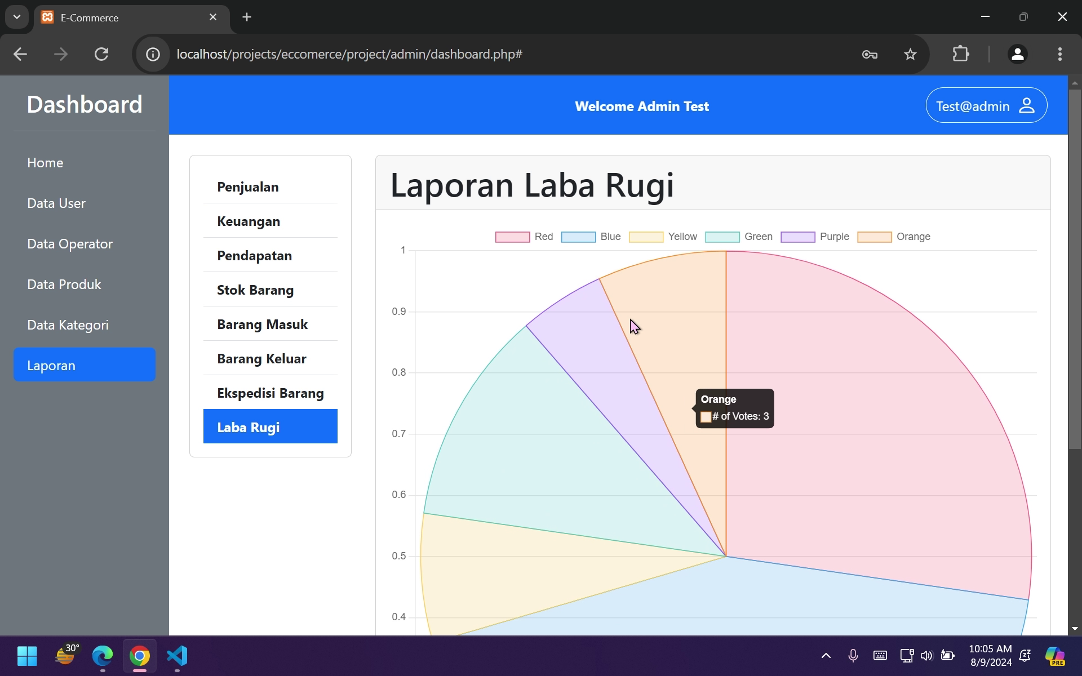Open the Pendapatan report
This screenshot has width=1082, height=676.
coord(270,255)
